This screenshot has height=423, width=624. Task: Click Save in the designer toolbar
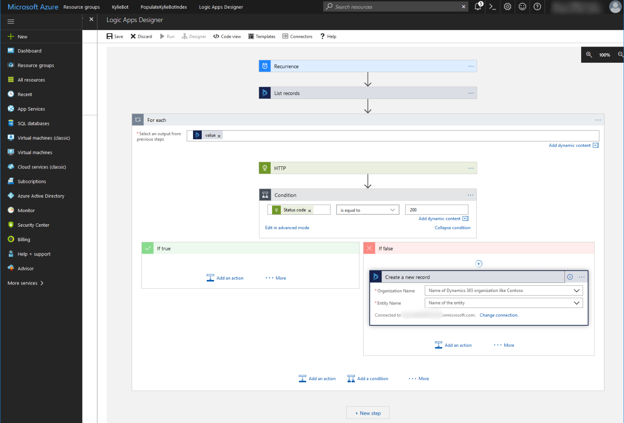pos(115,37)
